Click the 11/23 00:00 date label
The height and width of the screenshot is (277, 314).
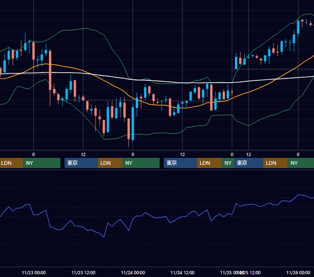point(34,272)
